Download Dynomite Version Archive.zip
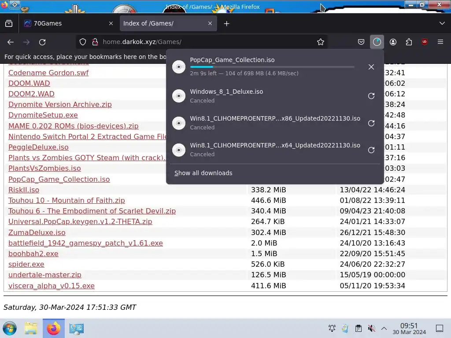 click(60, 105)
